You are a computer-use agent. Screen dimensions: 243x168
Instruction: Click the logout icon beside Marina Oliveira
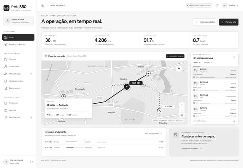click(x=32, y=162)
